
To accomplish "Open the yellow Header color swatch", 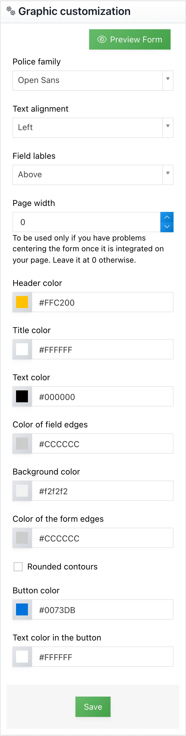I will (x=22, y=302).
